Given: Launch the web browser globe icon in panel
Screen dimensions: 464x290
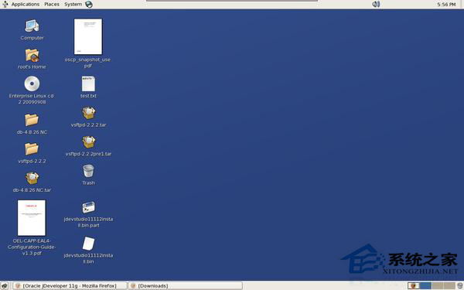Looking at the screenshot, I should point(89,4).
